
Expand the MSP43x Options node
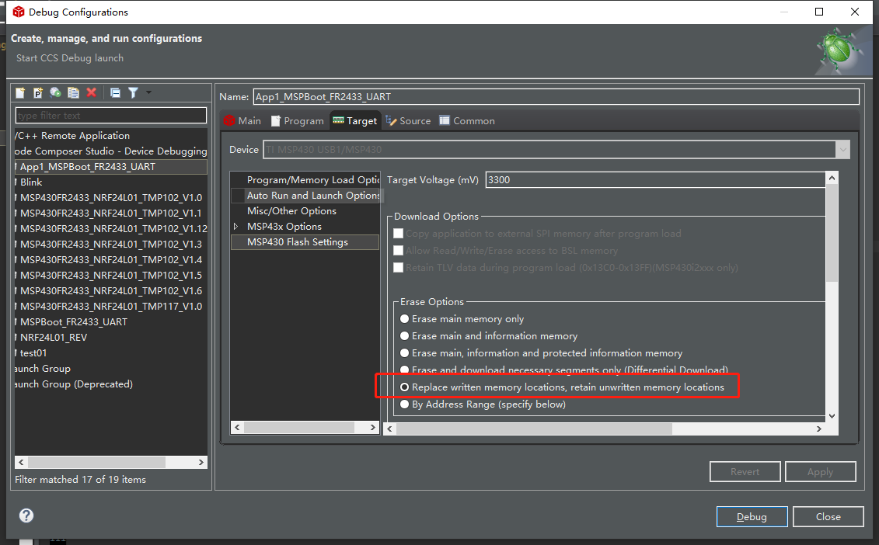[x=236, y=226]
